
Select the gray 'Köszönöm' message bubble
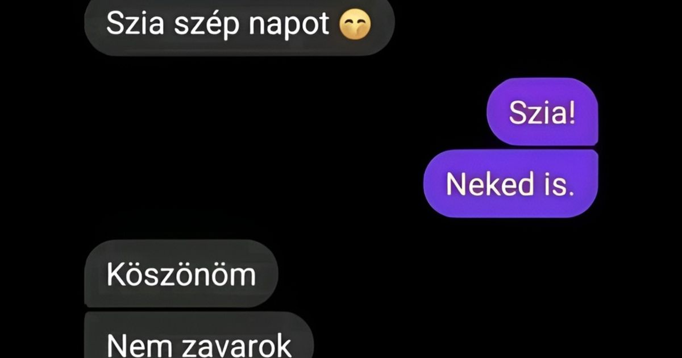pos(181,274)
